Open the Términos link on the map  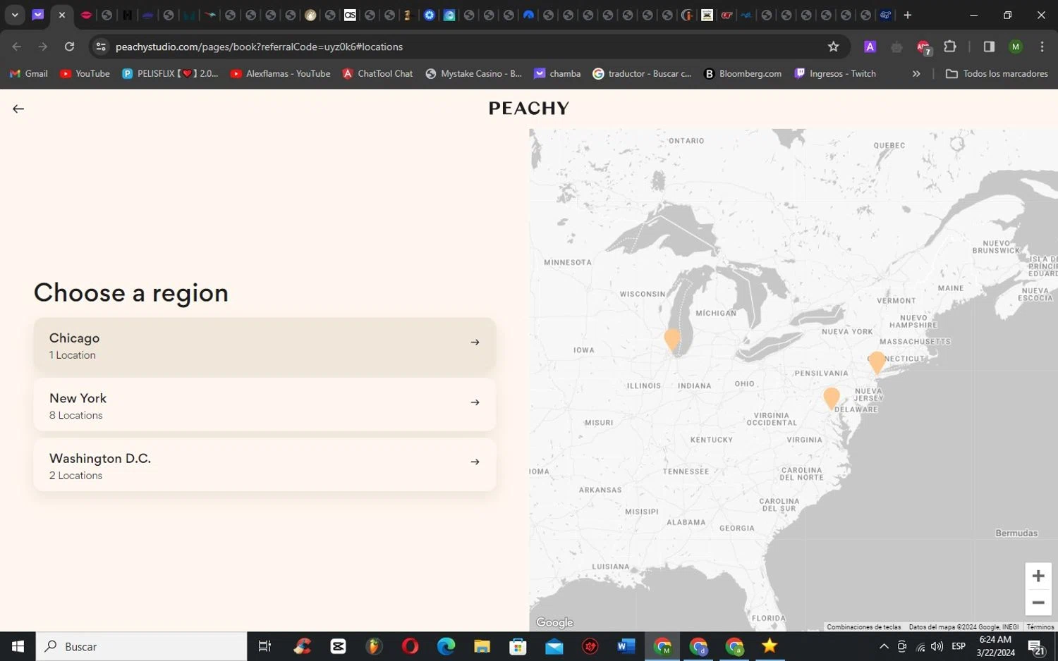tap(1040, 626)
